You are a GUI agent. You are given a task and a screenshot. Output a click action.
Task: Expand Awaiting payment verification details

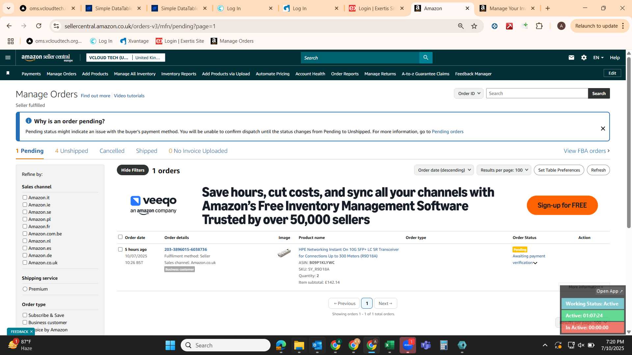(x=535, y=263)
